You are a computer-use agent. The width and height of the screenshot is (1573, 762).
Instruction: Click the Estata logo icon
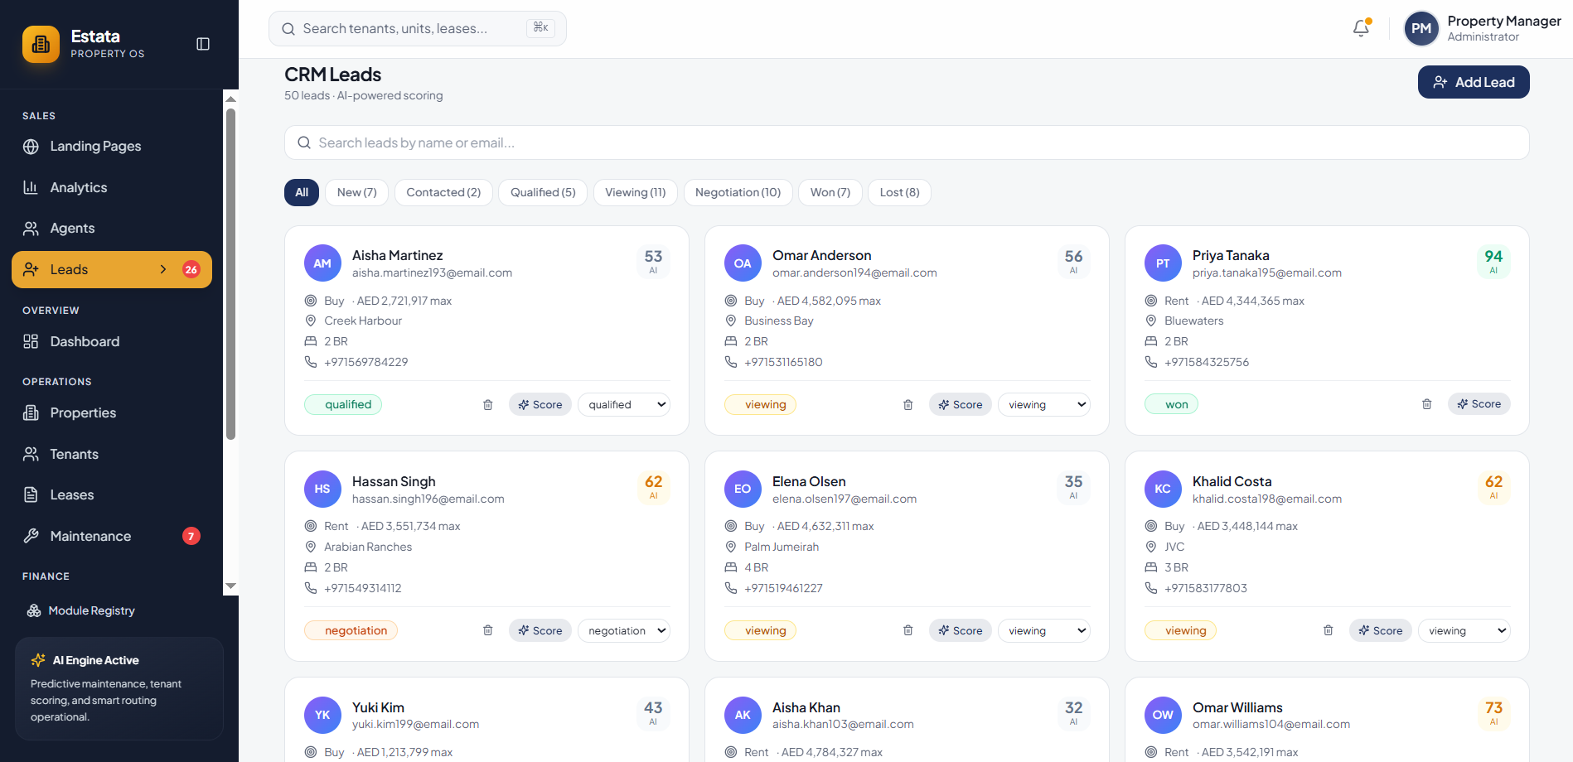[x=41, y=44]
